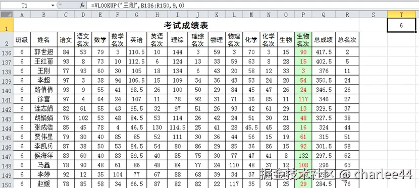Click total score cell 350.5

[x=324, y=81]
